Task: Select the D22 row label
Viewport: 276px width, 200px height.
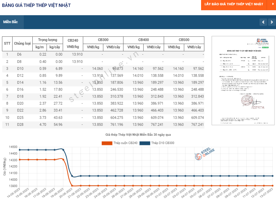Action: 20,110
